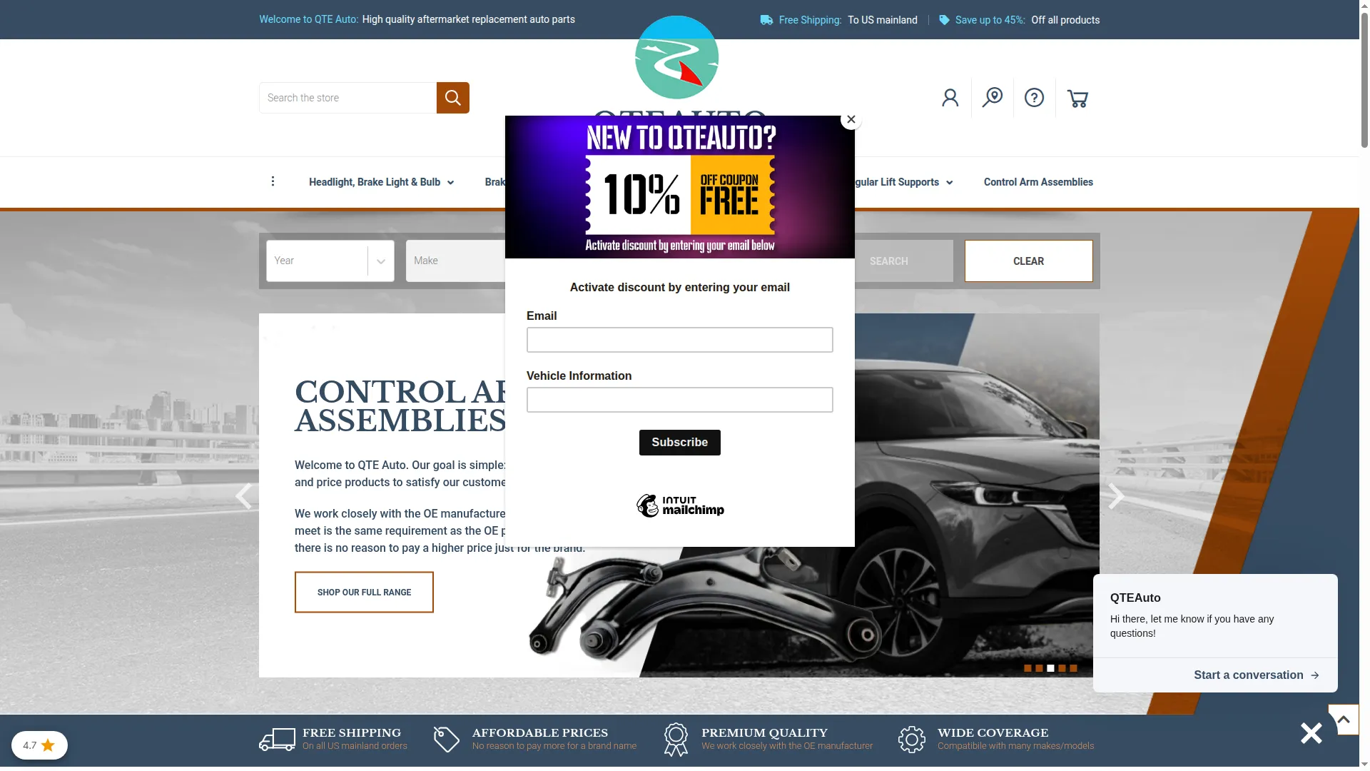Viewport: 1370px width, 771px height.
Task: Select the third carousel slide dot
Action: click(x=1050, y=668)
